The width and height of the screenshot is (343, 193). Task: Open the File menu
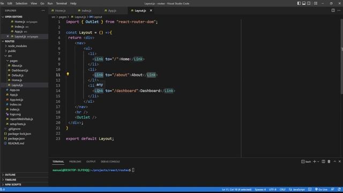point(2,4)
